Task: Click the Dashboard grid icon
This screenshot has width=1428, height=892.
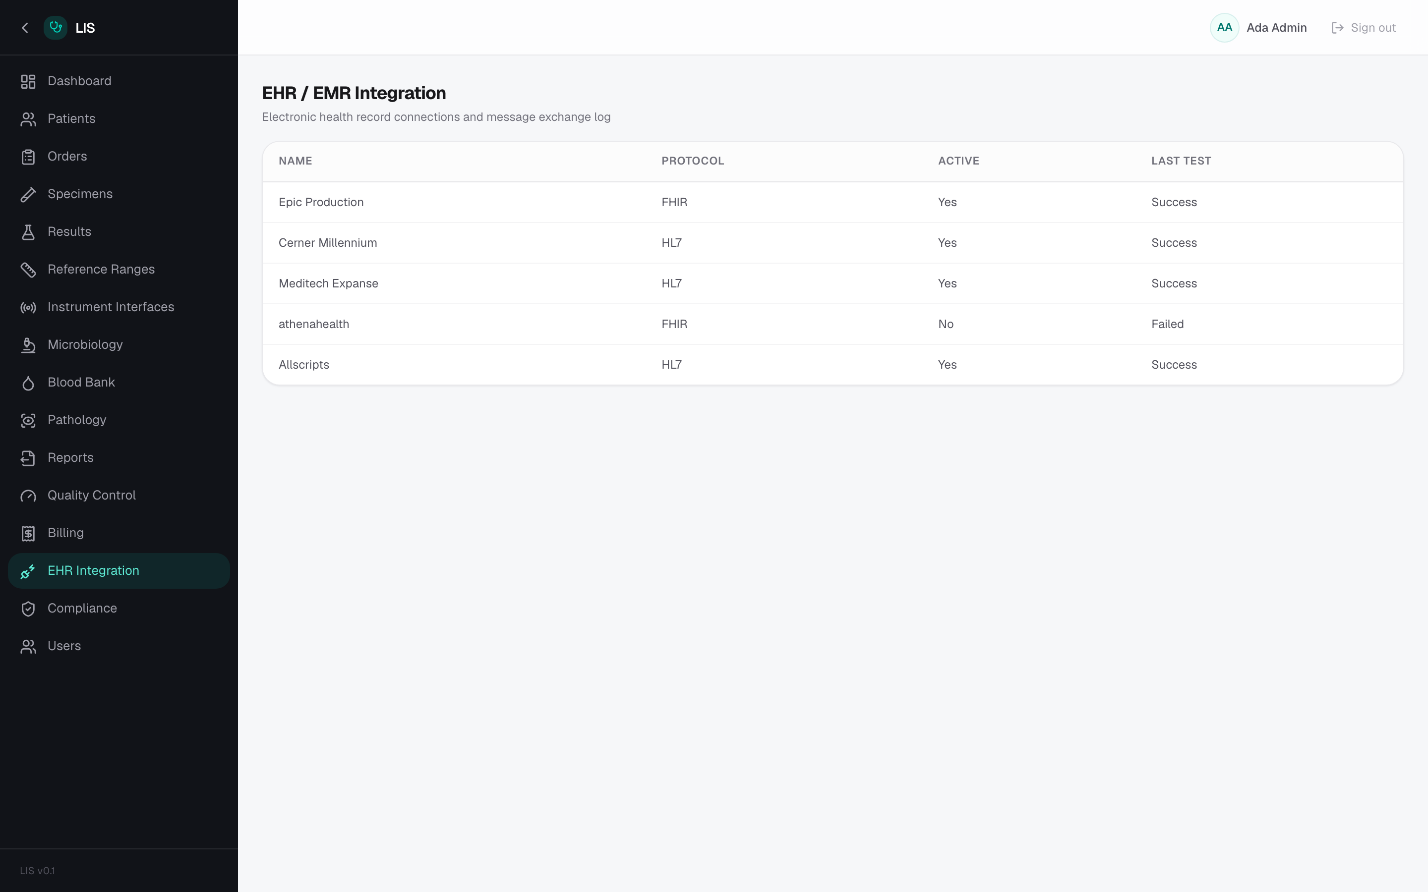Action: [x=28, y=81]
